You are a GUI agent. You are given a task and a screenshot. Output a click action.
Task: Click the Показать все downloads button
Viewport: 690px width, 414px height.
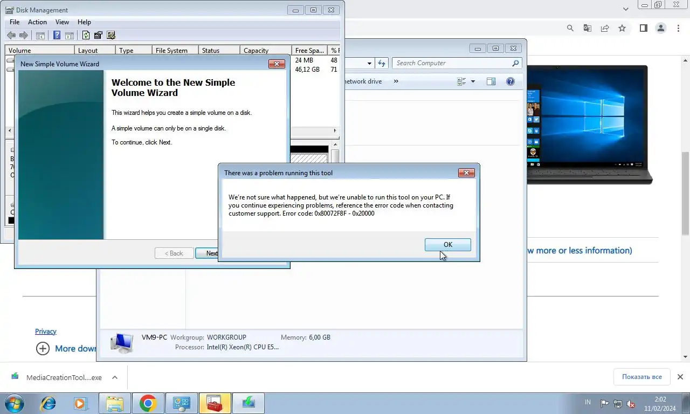tap(641, 377)
